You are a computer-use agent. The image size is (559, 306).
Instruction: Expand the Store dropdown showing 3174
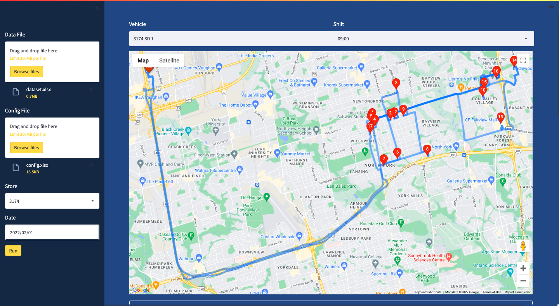(52, 201)
